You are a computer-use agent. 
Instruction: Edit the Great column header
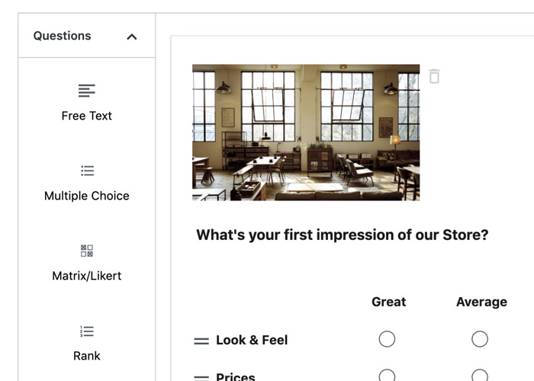click(x=388, y=302)
